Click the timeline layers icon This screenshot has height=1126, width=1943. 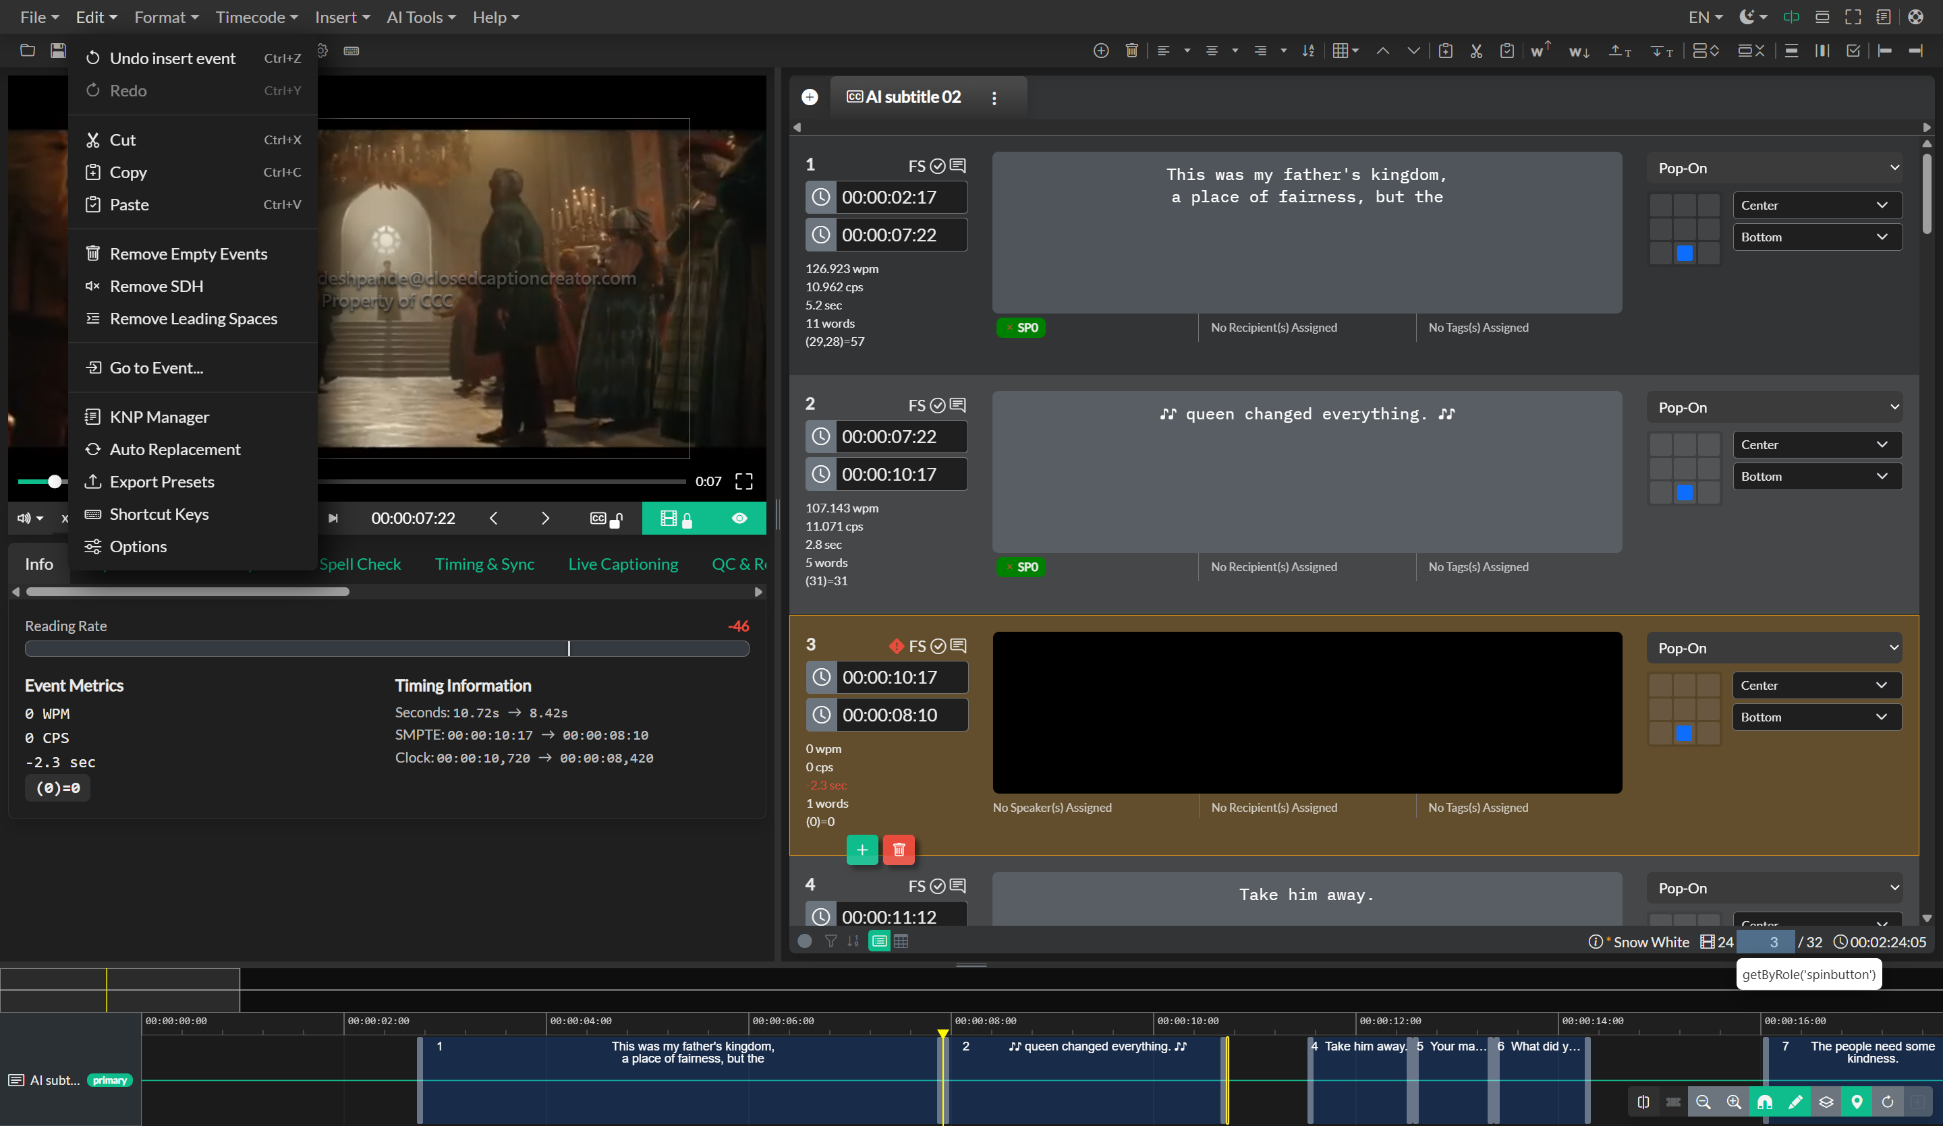pos(1826,1102)
